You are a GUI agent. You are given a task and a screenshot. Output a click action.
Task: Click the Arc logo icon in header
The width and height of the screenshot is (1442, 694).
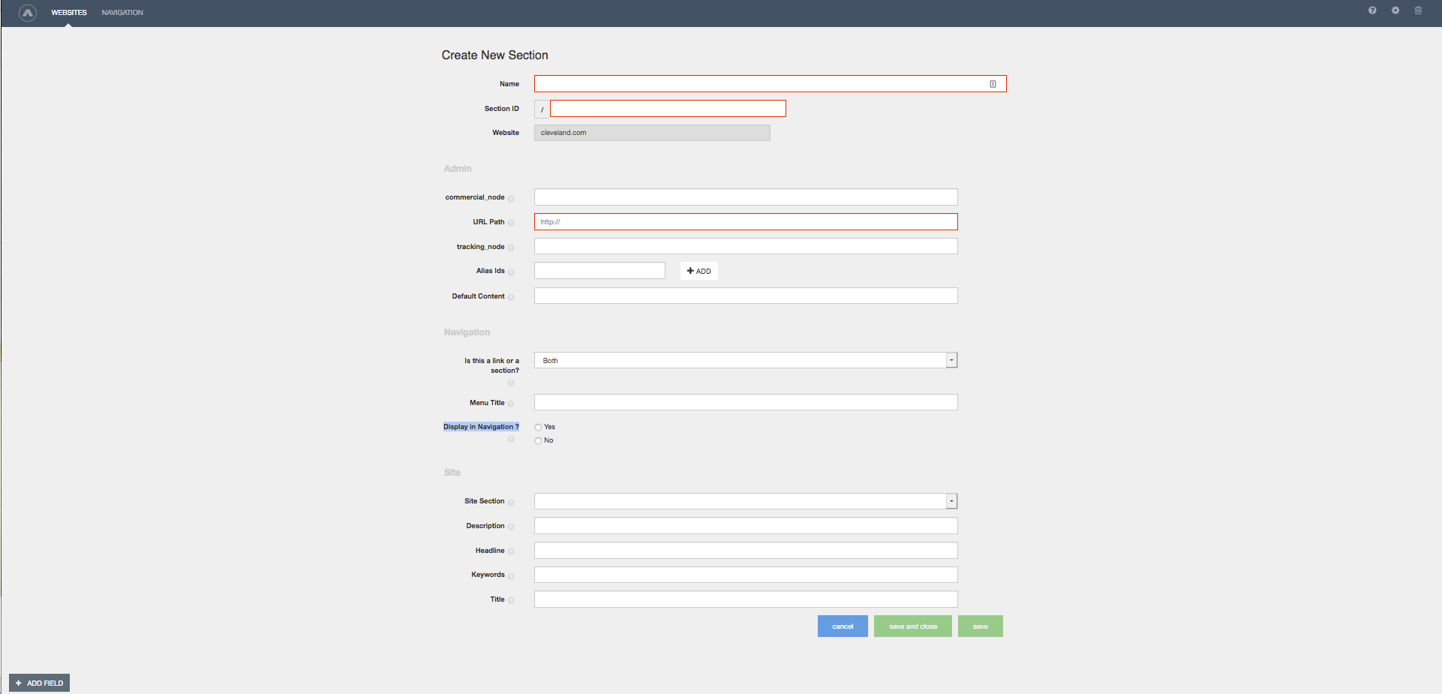click(x=28, y=13)
